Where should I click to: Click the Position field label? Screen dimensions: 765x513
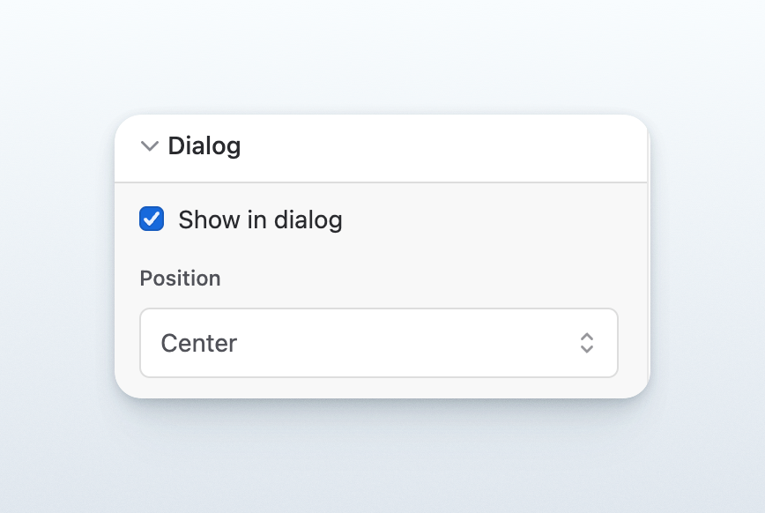coord(180,279)
